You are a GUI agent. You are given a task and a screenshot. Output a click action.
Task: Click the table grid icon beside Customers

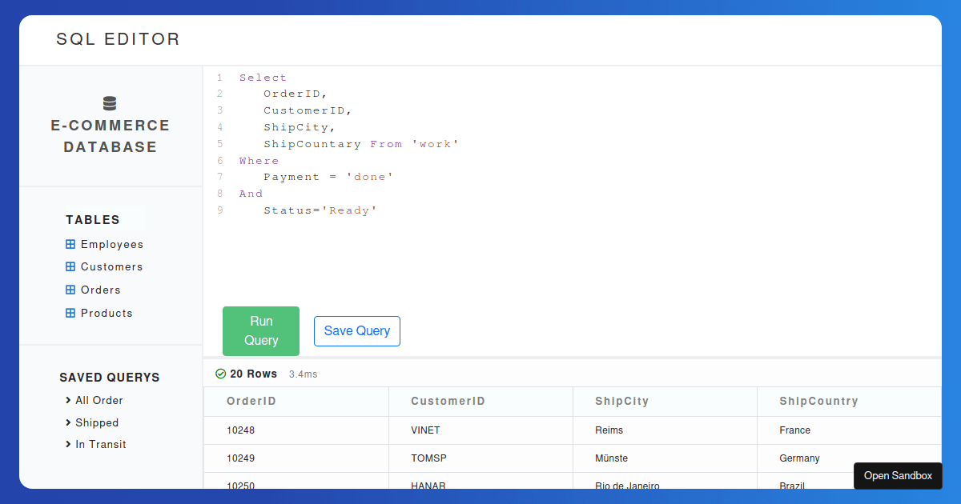[x=71, y=266]
